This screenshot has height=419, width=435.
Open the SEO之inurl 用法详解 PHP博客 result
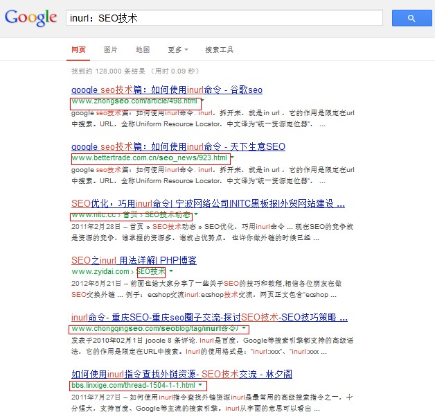pyautogui.click(x=134, y=261)
